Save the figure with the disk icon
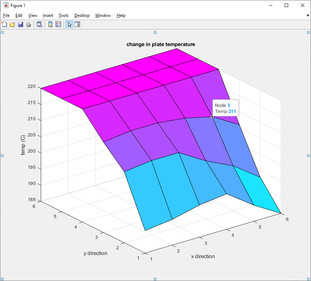Viewport: 311px width, 281px height. click(x=20, y=24)
